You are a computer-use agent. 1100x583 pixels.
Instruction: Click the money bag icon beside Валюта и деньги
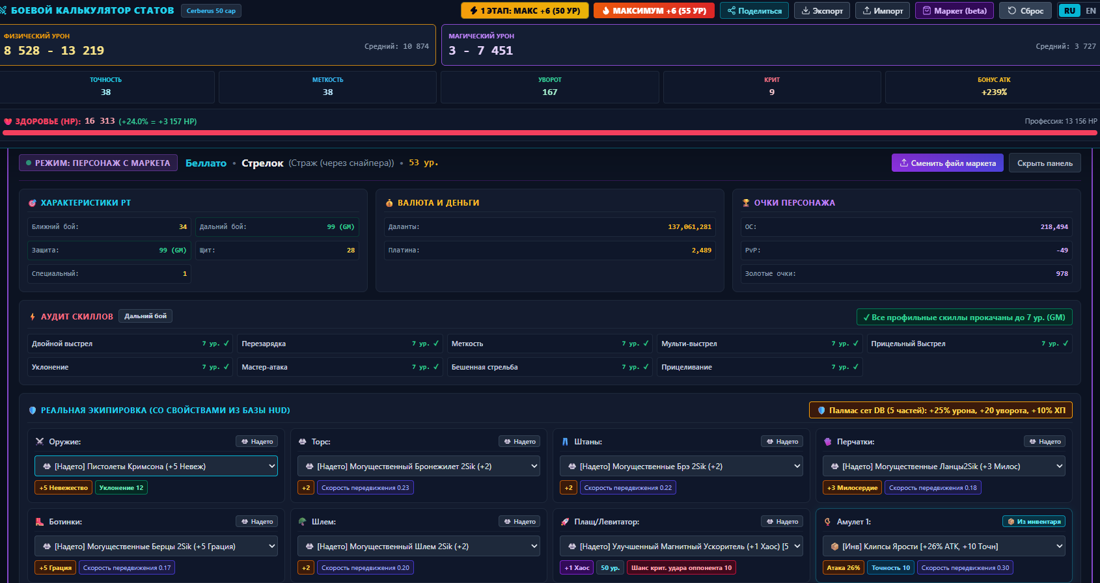[389, 203]
